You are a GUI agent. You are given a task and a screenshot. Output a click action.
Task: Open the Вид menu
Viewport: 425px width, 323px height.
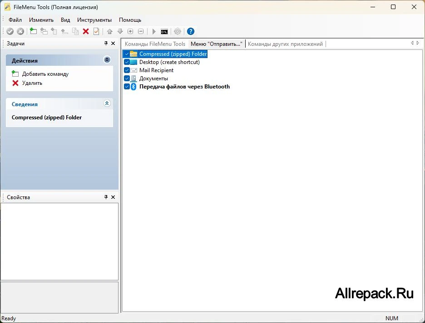point(65,20)
